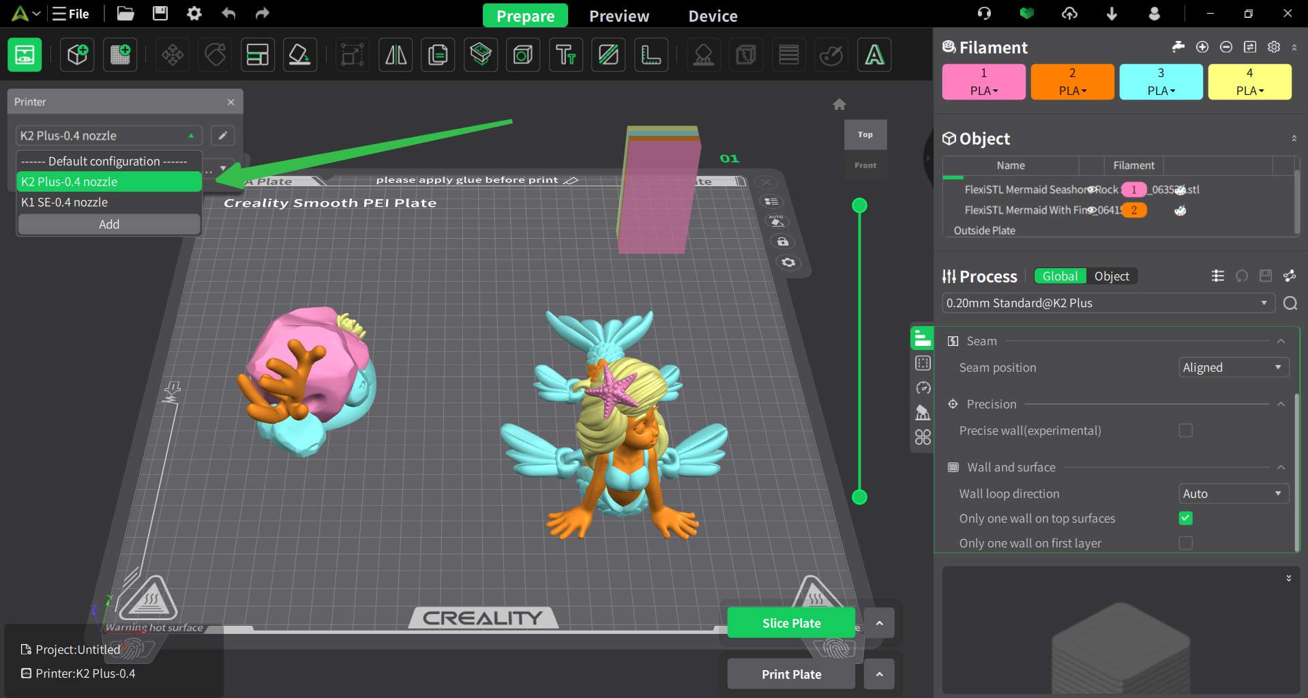Add a new filament in the Filament panel
This screenshot has width=1308, height=698.
click(x=1202, y=47)
